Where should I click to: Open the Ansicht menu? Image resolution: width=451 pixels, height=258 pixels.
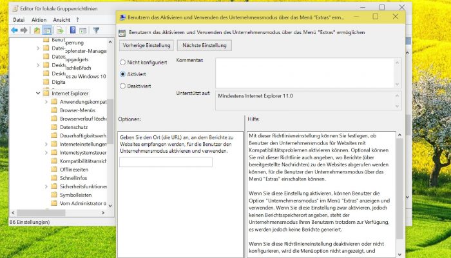pyautogui.click(x=62, y=20)
